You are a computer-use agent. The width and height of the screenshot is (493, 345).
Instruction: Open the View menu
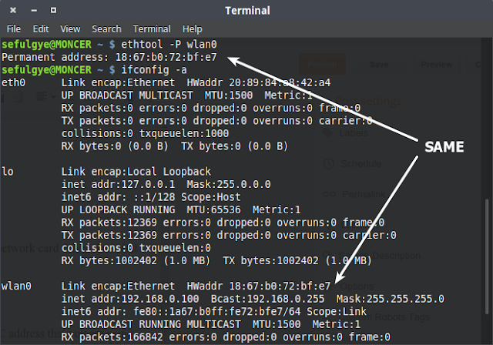[70, 29]
